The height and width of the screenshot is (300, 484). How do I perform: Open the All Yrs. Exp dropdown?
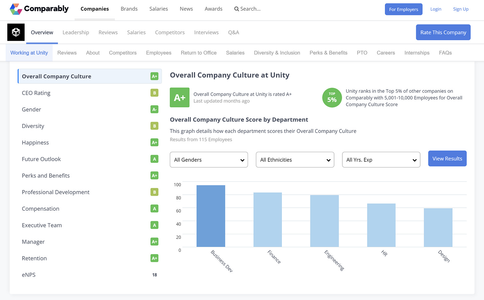click(x=381, y=160)
